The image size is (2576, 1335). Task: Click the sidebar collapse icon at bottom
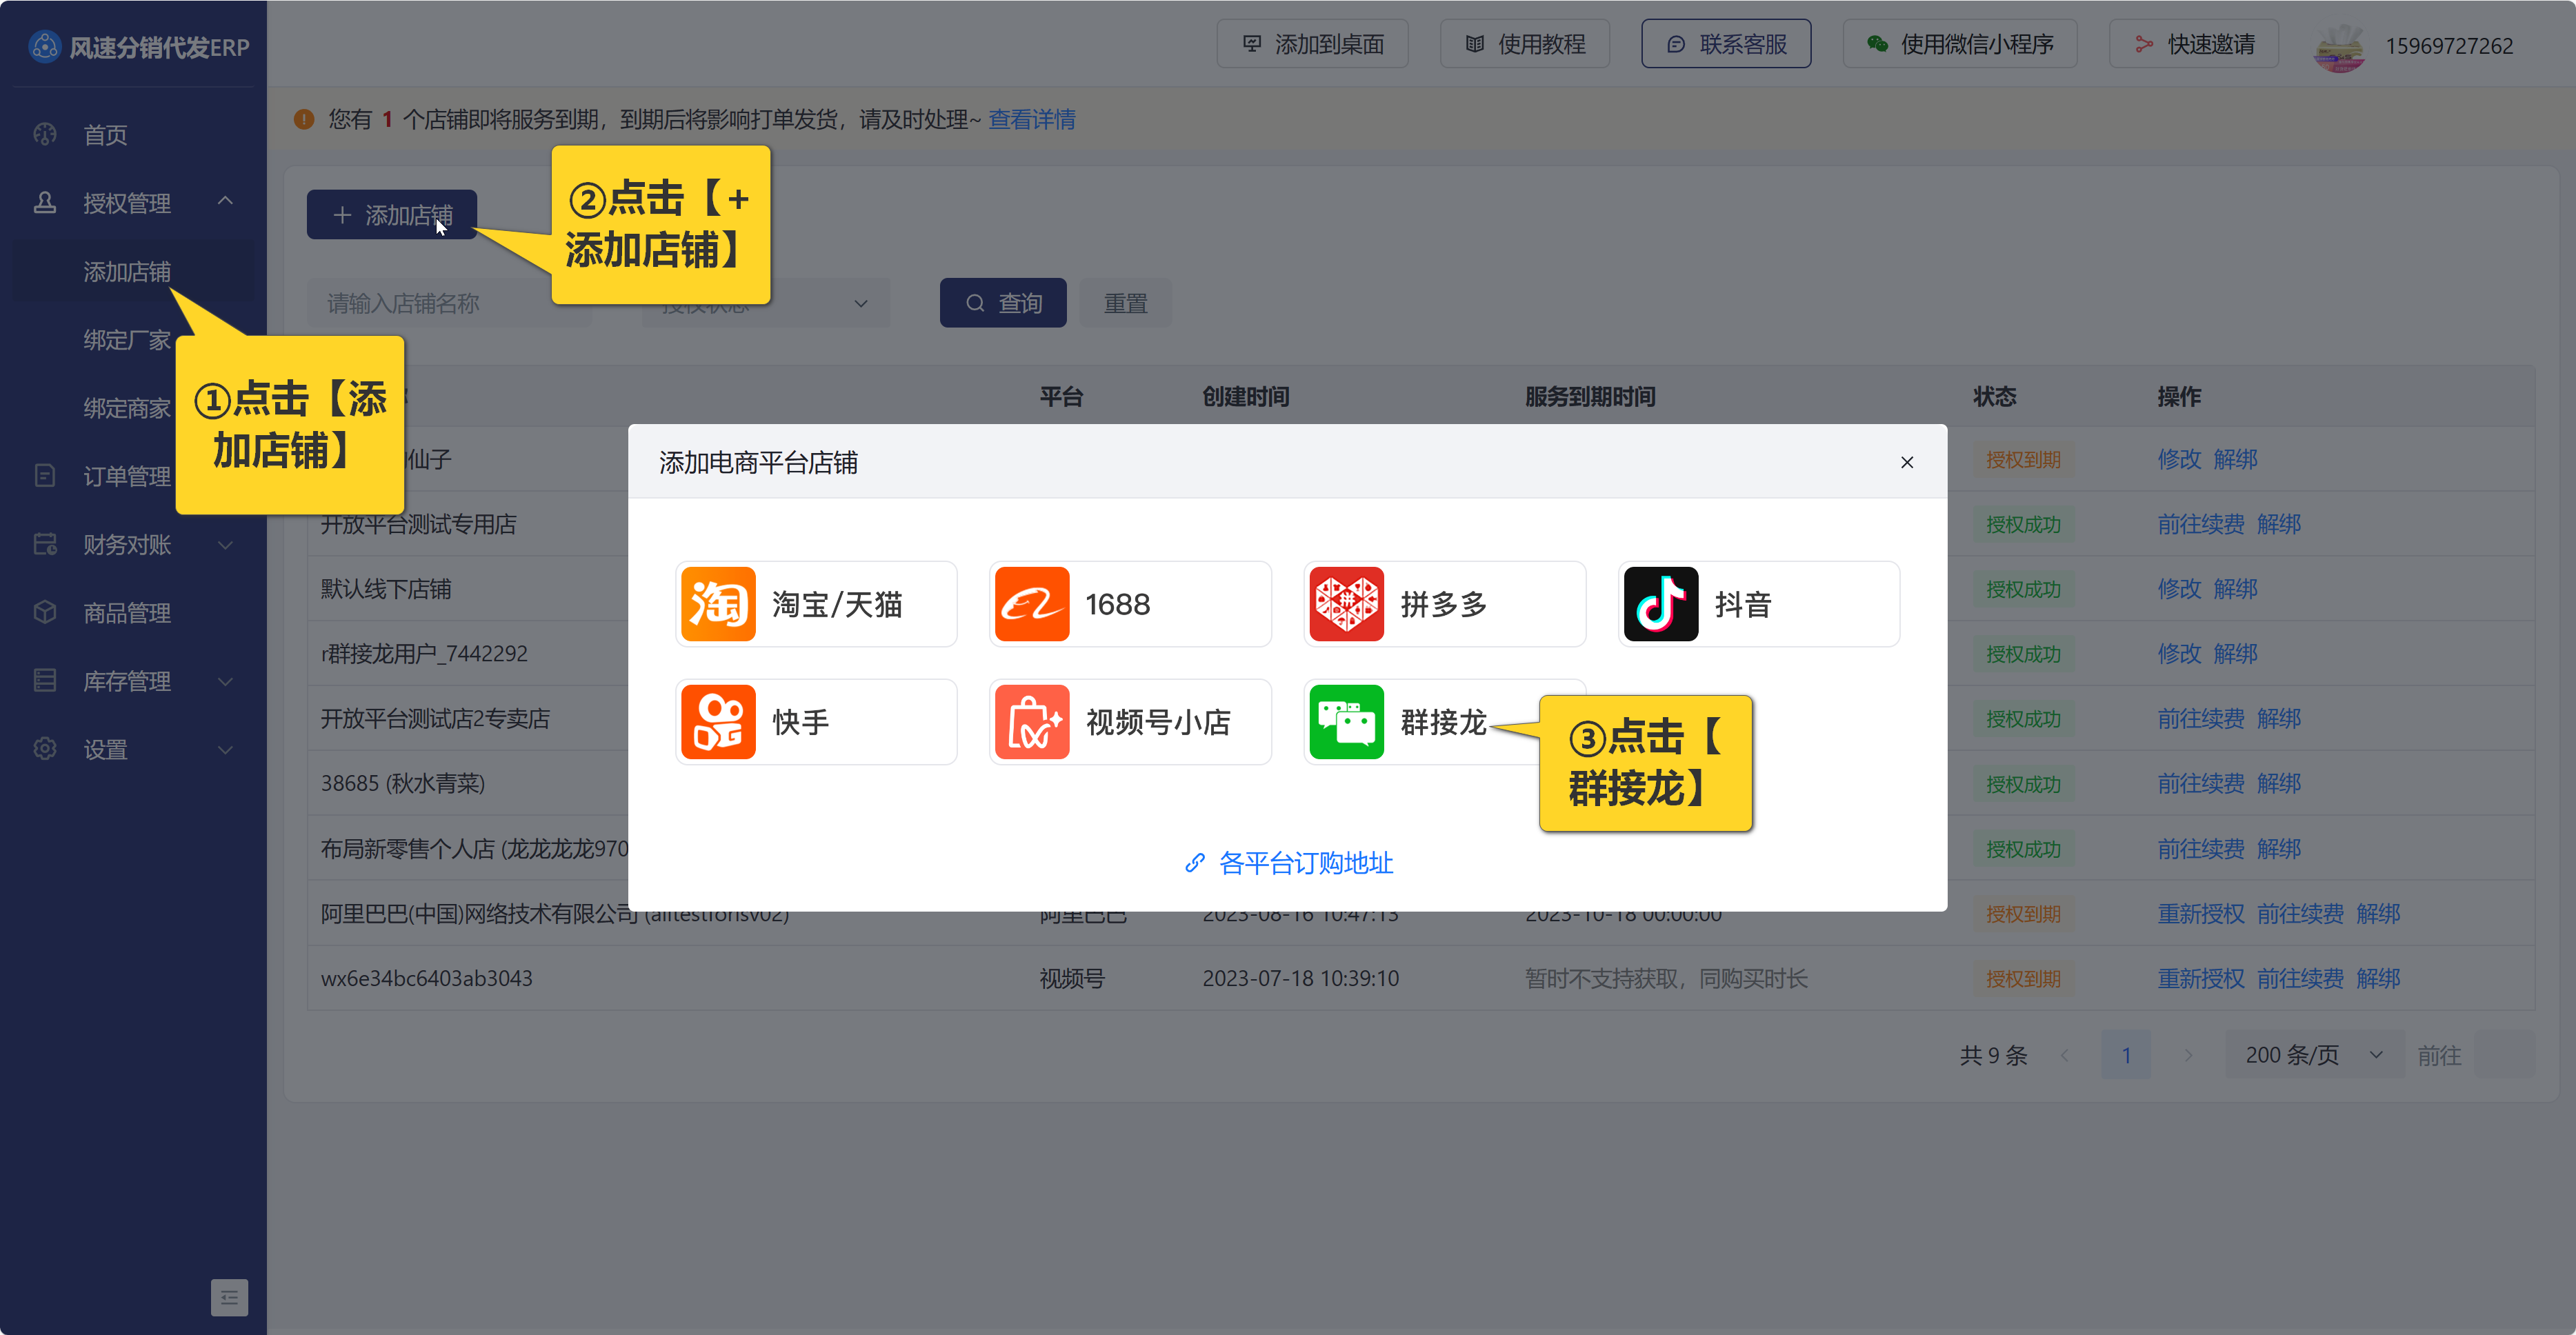229,1297
